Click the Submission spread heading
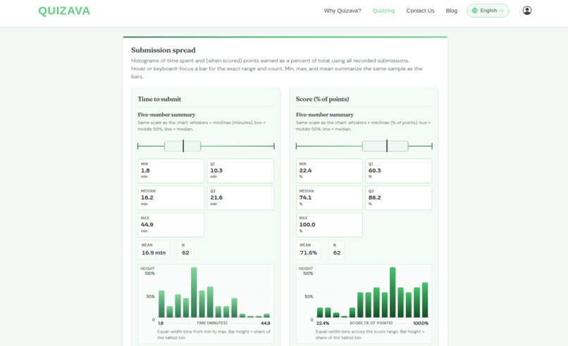568x346 pixels. point(163,50)
